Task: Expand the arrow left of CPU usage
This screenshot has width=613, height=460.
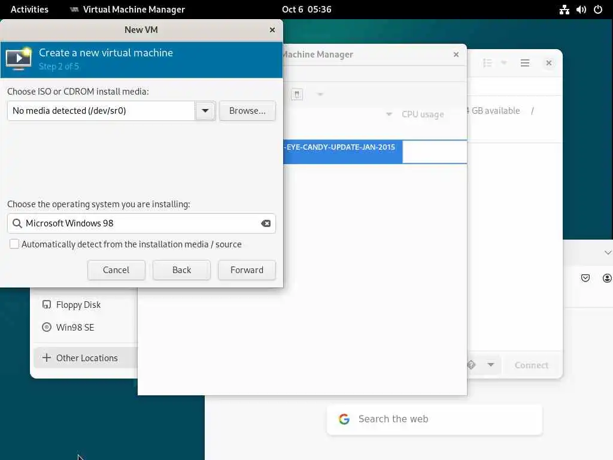Action: pyautogui.click(x=389, y=114)
